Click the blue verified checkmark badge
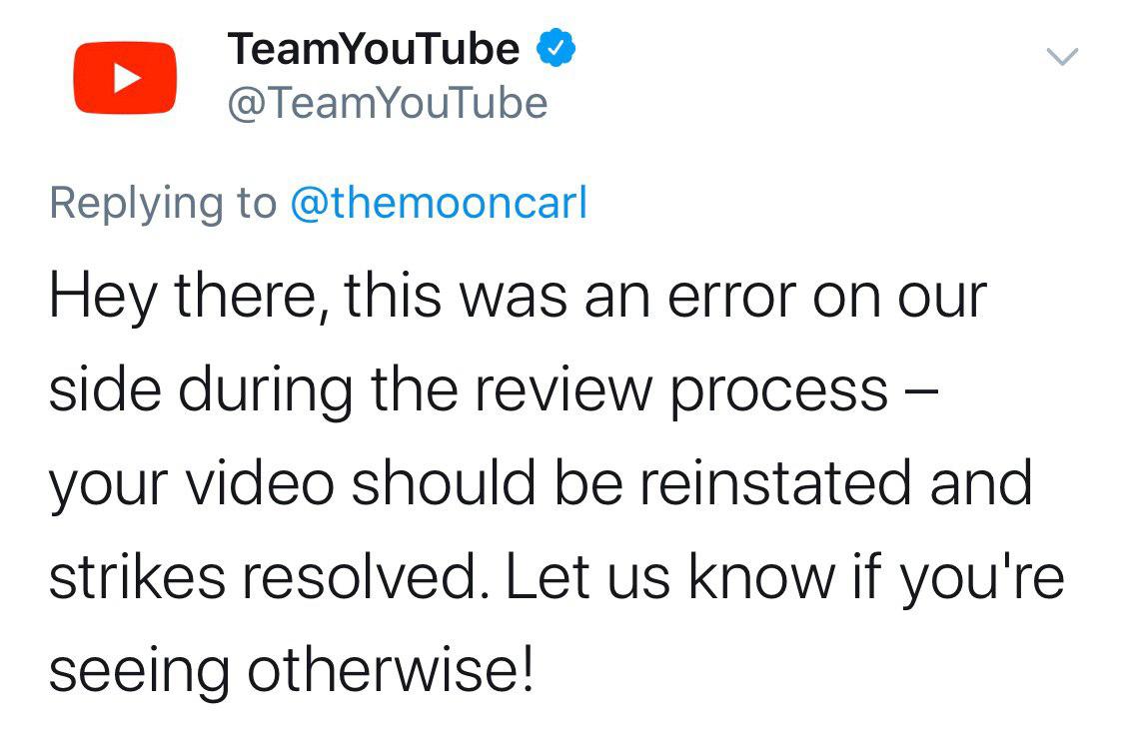Image resolution: width=1124 pixels, height=730 pixels. coord(556,49)
